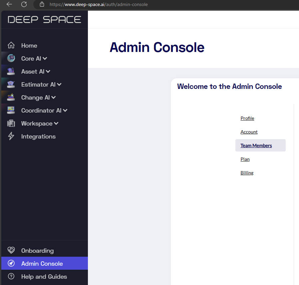Open Help and Guides

[44, 276]
